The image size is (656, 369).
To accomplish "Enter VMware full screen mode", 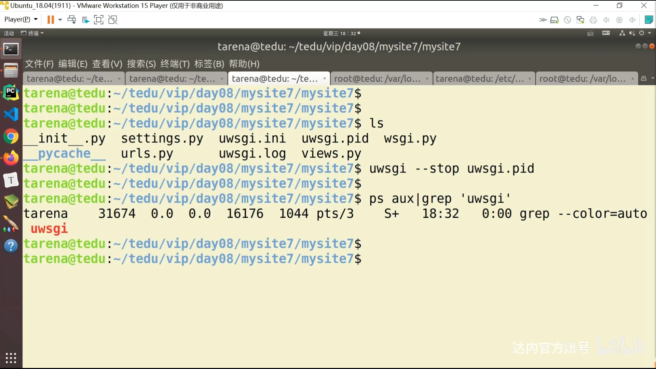I will (98, 19).
